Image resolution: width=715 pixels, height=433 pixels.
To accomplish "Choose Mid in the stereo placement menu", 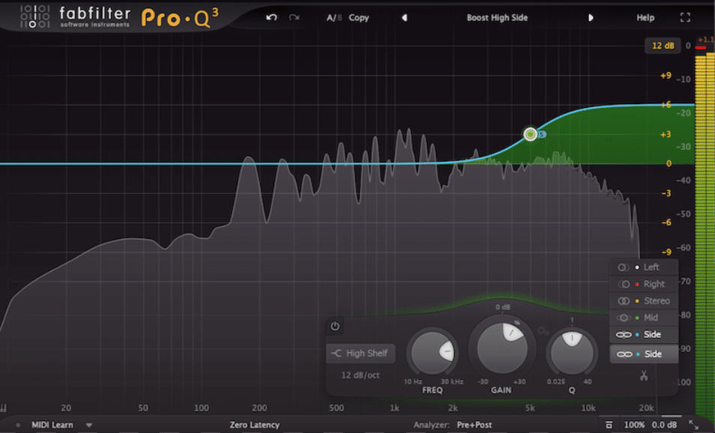I will click(644, 318).
